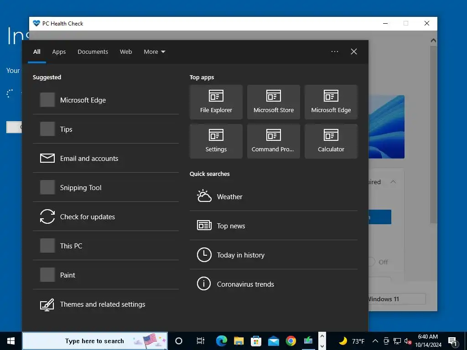Minimize PC Health Check window
467x350 pixels.
coord(385,24)
